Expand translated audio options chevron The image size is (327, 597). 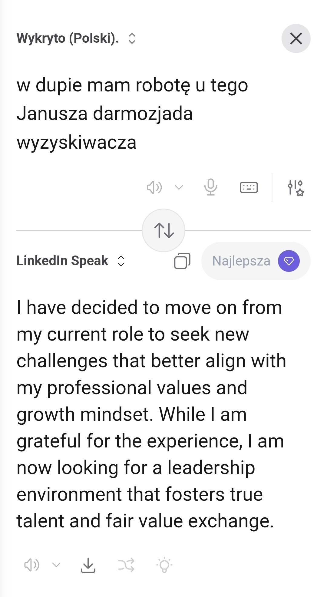coord(56,565)
